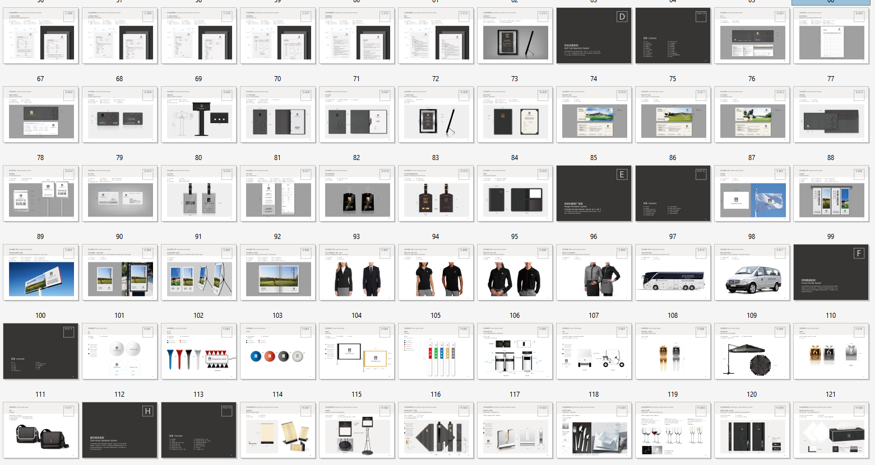Select the black patio umbrella slide
The image size is (875, 465).
pos(752,351)
